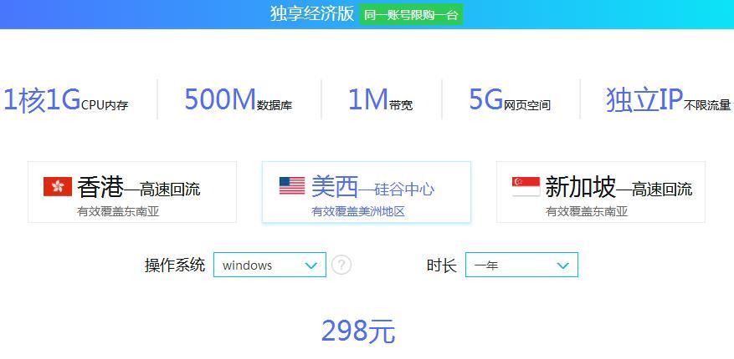Open the 时长 一年 dropdown
This screenshot has height=359, width=734.
pos(521,265)
